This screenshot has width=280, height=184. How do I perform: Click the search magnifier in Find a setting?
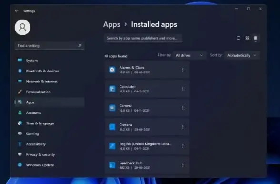click(80, 46)
